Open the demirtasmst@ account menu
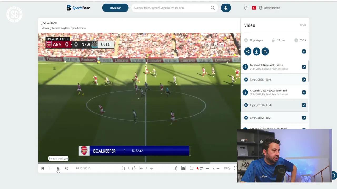The height and width of the screenshot is (189, 337). click(x=270, y=8)
